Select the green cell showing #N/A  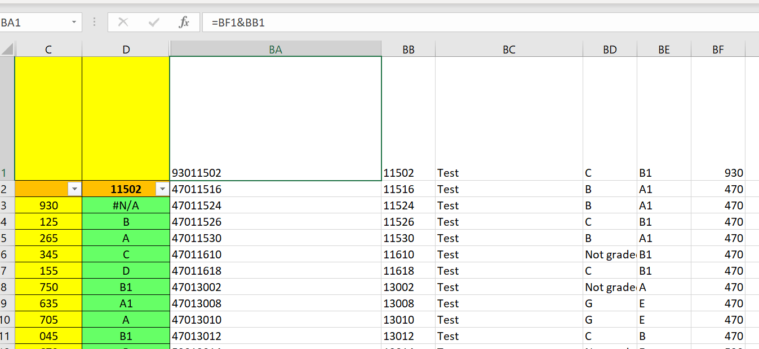click(x=125, y=205)
